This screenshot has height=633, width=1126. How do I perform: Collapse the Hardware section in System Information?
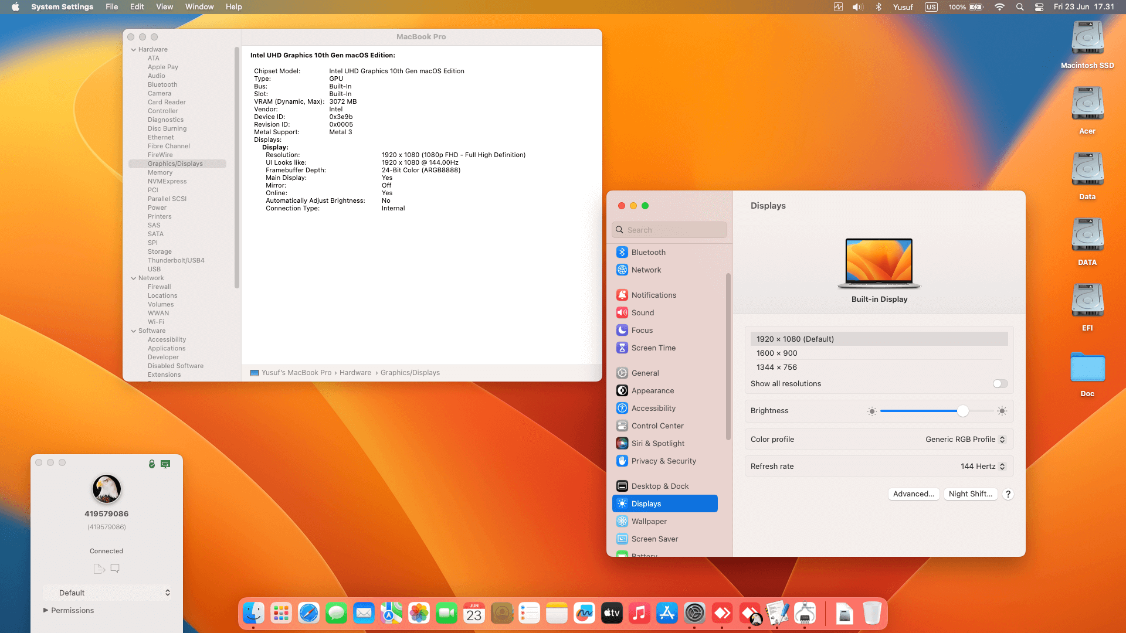134,49
